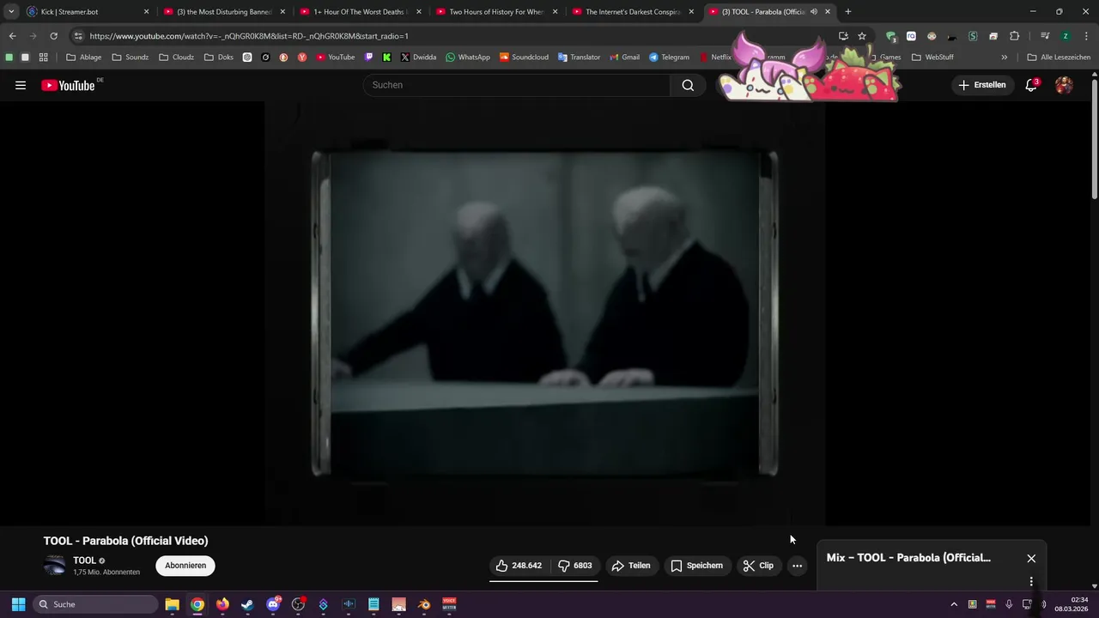Viewport: 1099px width, 618px height.
Task: Switch to Most Disturbing Banned tab
Action: [x=224, y=12]
